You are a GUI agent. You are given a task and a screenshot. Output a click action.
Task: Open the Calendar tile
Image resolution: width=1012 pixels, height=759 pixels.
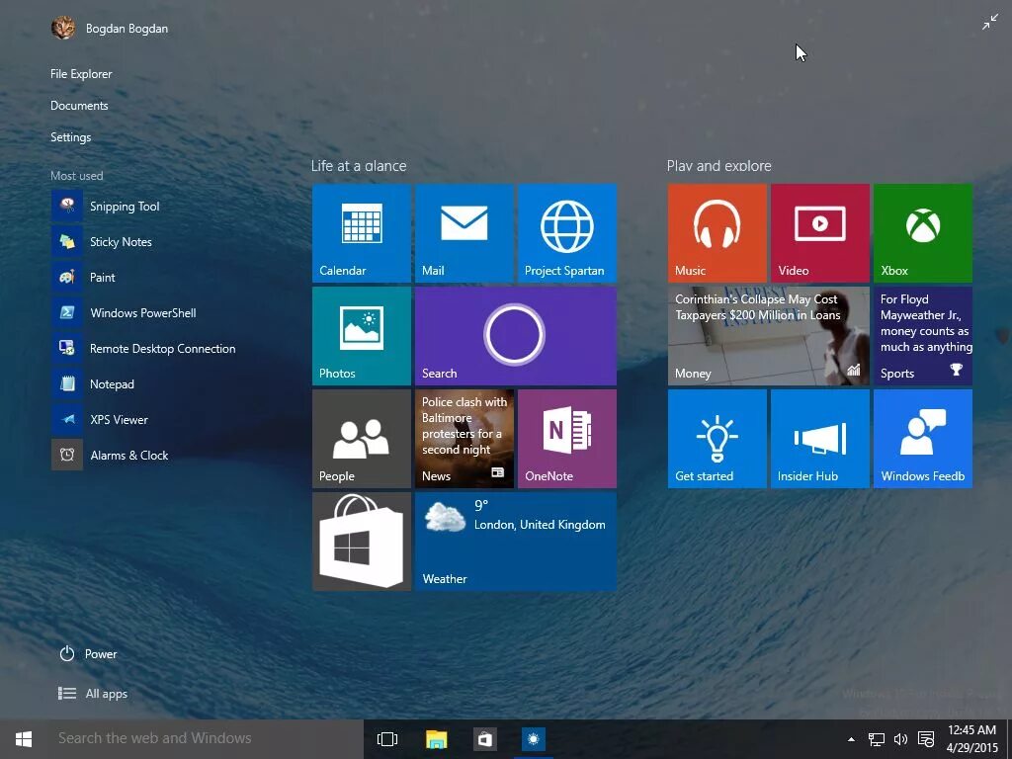[x=362, y=233]
